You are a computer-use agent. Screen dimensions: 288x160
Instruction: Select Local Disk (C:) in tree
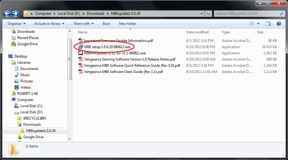click(31, 106)
